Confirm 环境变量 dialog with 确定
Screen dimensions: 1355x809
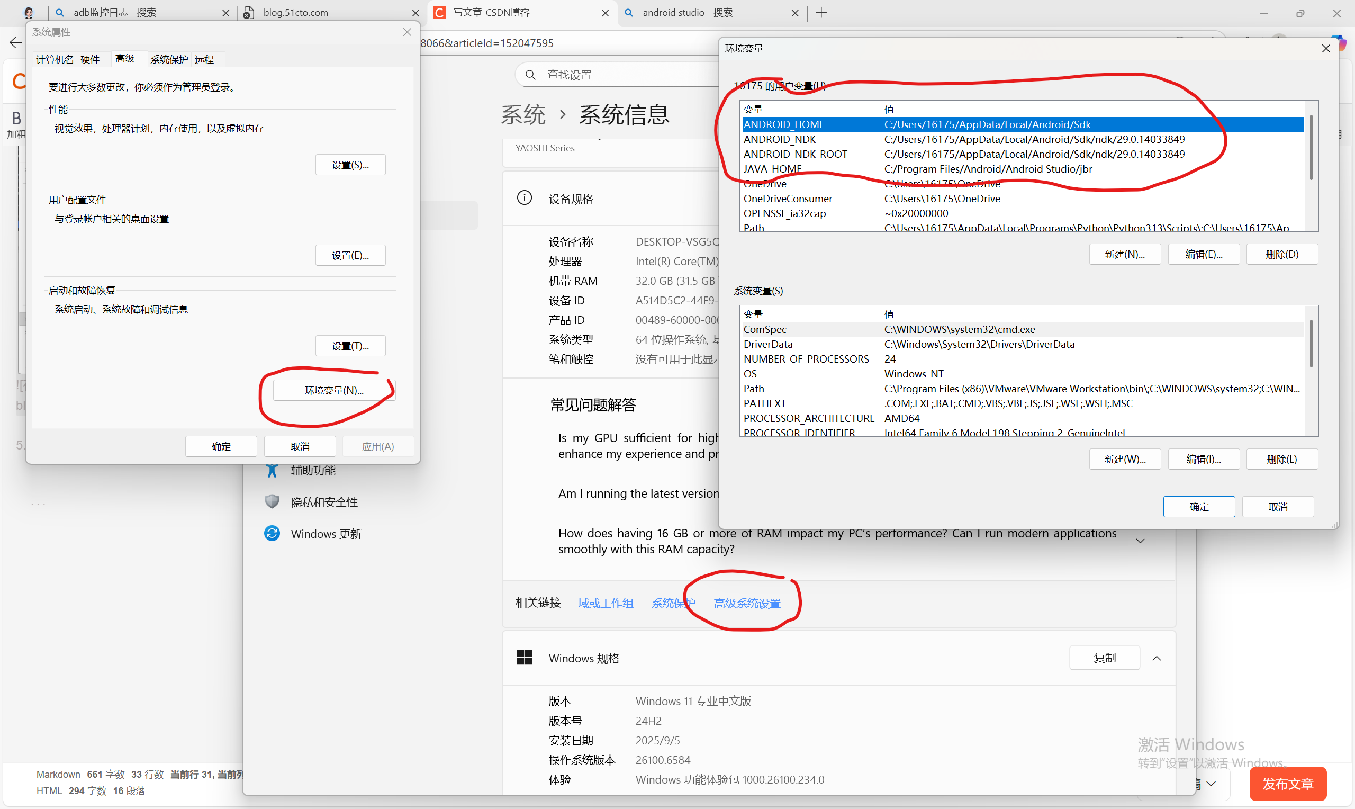[x=1199, y=507]
